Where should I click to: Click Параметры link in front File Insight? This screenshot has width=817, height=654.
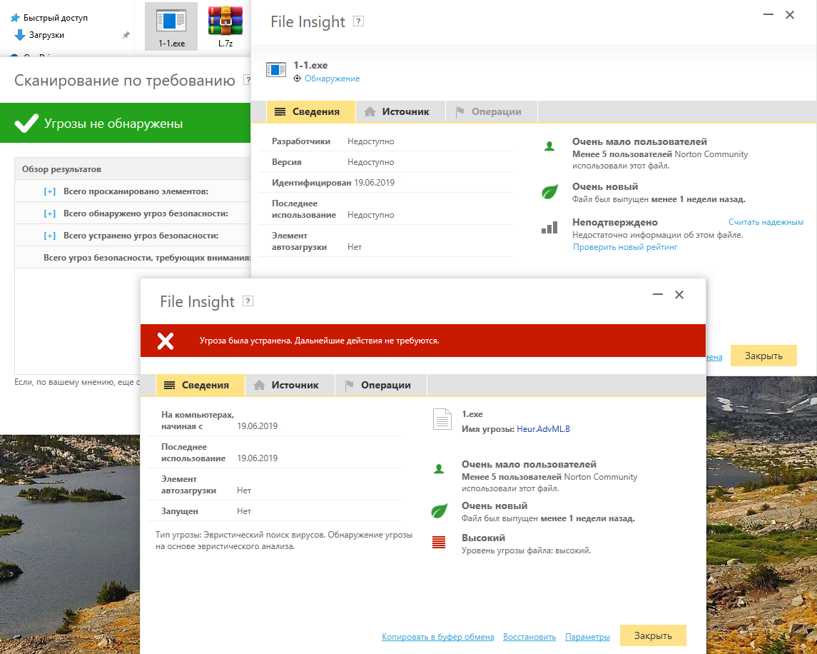coord(587,637)
